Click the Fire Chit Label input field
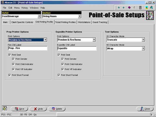The height and width of the screenshot is (117, 156). point(28,48)
